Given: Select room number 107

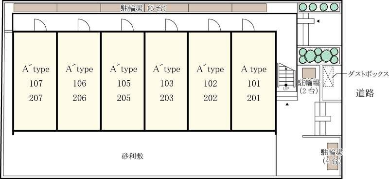Looking at the screenshot, I should (x=35, y=84).
